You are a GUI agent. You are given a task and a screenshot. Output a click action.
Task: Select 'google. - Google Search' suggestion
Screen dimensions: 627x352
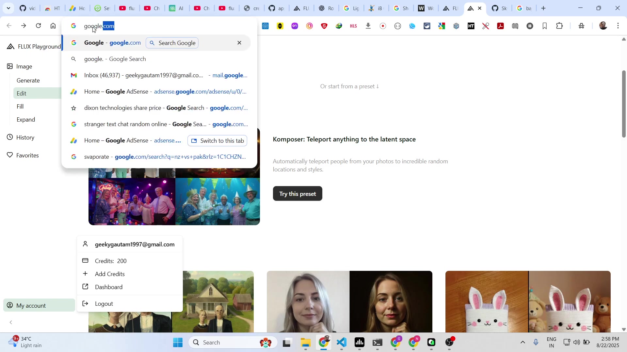(x=156, y=59)
